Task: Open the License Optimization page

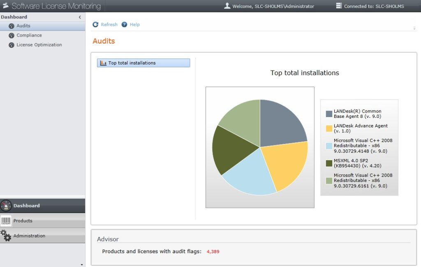Action: [x=43, y=45]
